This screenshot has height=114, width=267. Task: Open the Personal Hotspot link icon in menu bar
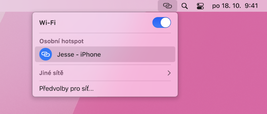point(167,6)
